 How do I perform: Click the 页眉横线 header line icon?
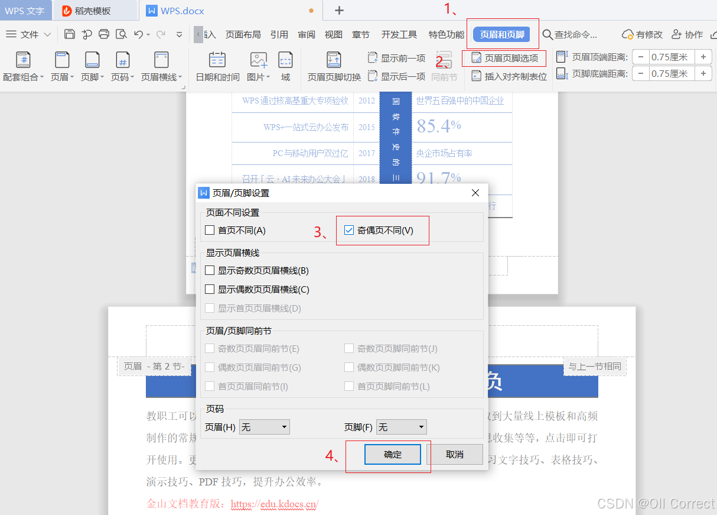(161, 60)
